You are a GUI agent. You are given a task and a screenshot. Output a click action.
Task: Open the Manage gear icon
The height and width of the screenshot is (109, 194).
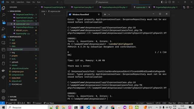(3, 98)
